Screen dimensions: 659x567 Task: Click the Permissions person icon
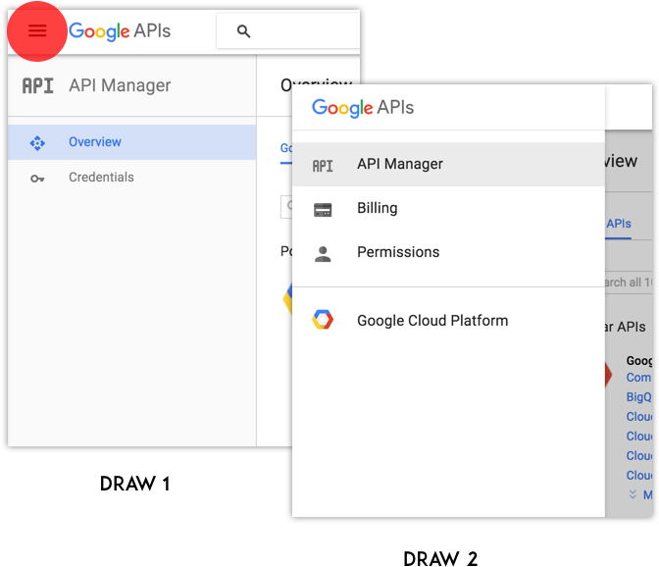323,253
